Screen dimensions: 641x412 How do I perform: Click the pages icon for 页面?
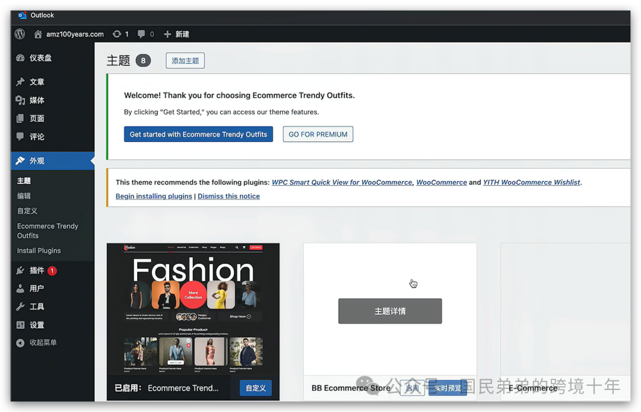pos(20,119)
